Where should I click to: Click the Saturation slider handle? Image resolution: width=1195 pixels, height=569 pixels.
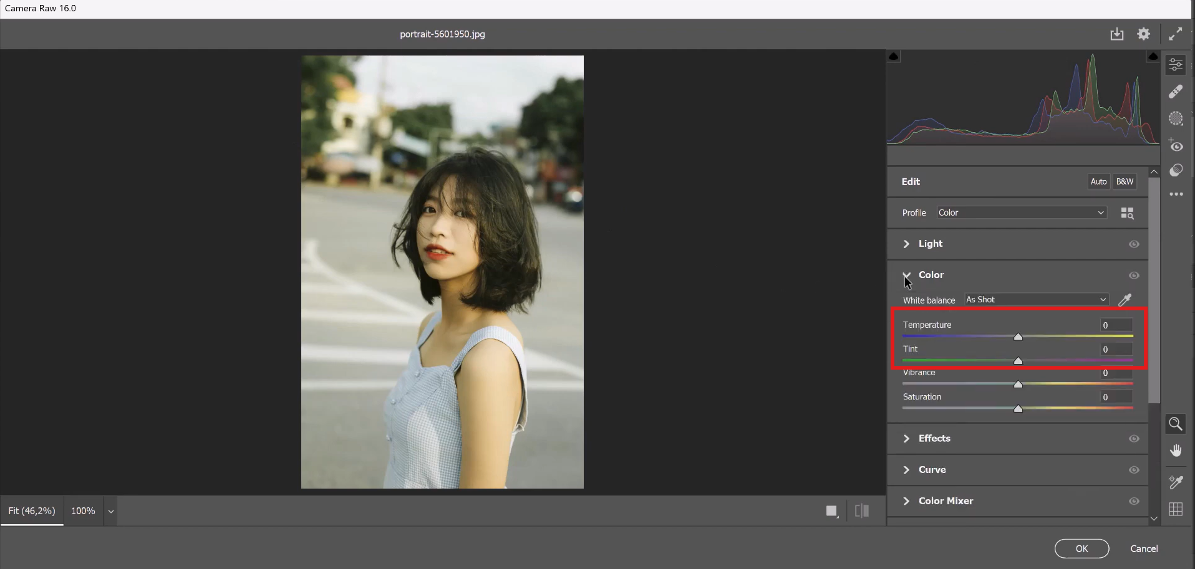pyautogui.click(x=1018, y=409)
